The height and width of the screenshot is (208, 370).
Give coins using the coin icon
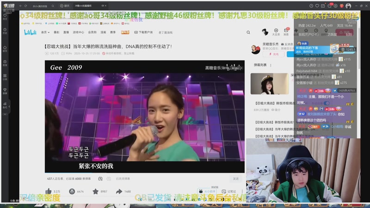point(72,191)
